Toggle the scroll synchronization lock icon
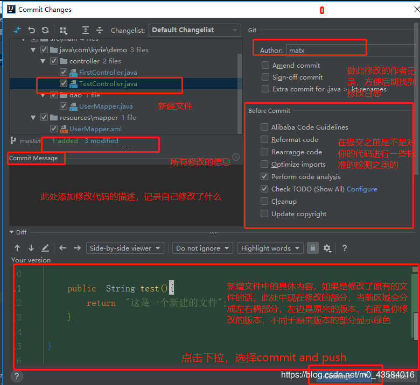The height and width of the screenshot is (385, 420). pyautogui.click(x=313, y=248)
